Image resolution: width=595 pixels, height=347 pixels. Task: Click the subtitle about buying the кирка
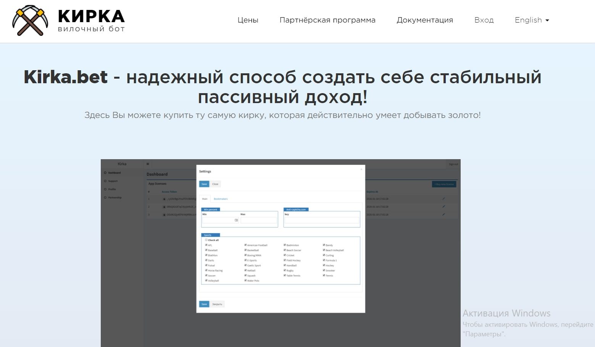[x=282, y=115]
